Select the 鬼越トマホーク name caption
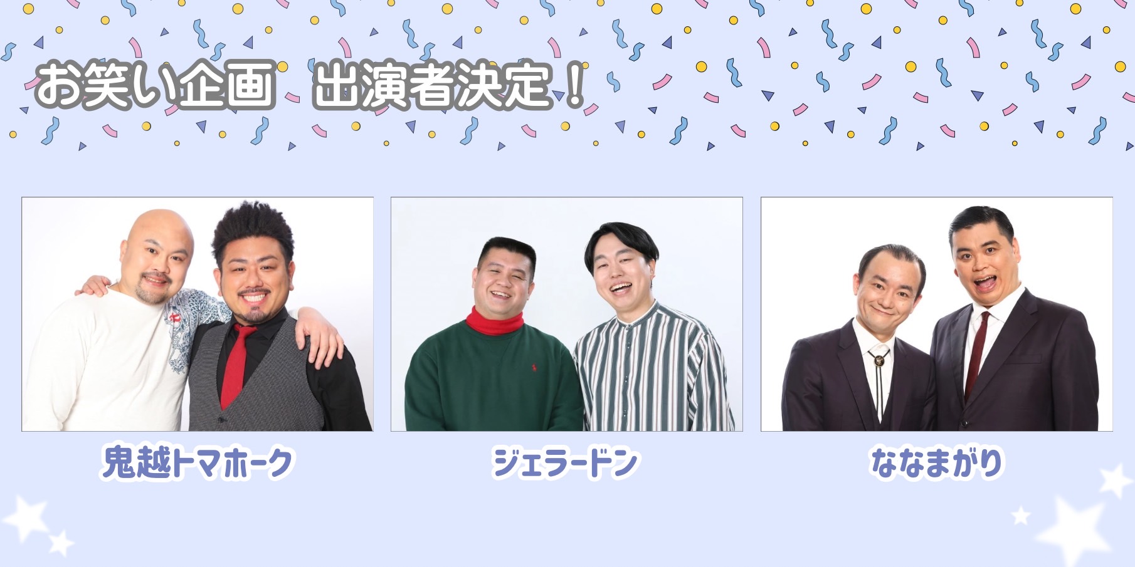 tap(198, 463)
